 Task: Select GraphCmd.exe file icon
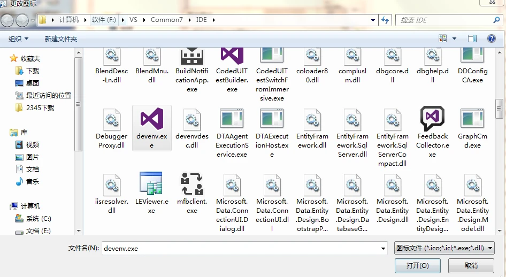pos(472,119)
